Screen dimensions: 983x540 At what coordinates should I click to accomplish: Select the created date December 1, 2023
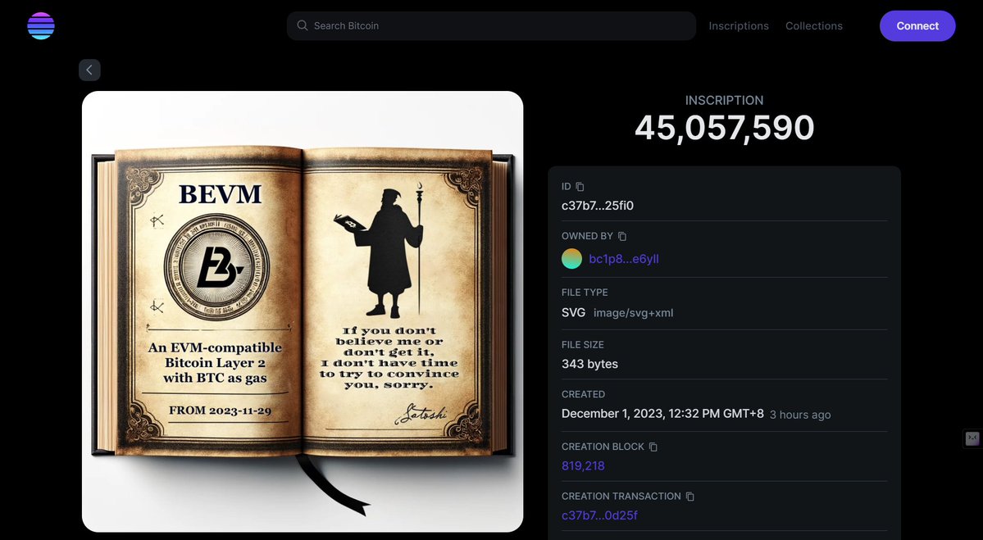662,414
